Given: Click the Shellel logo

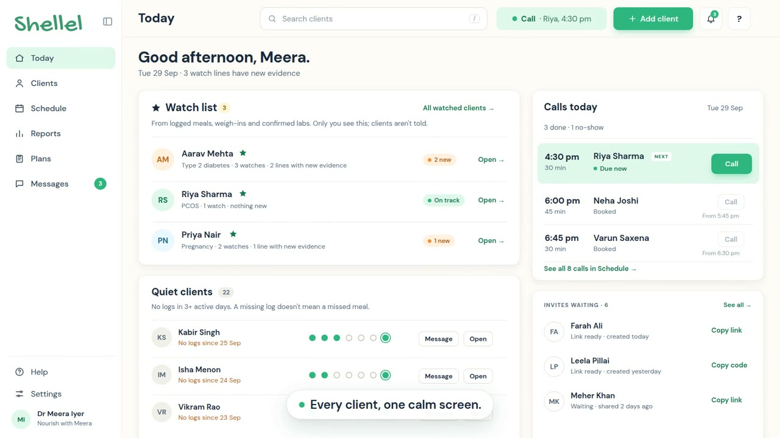Looking at the screenshot, I should coord(48,23).
